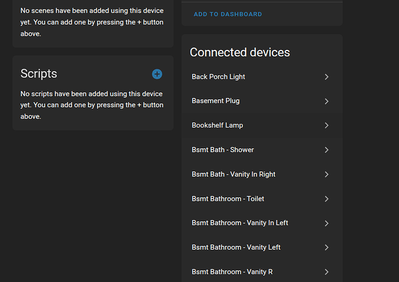This screenshot has width=399, height=282.
Task: Expand the Back Porch Light chevron
Action: coord(327,77)
